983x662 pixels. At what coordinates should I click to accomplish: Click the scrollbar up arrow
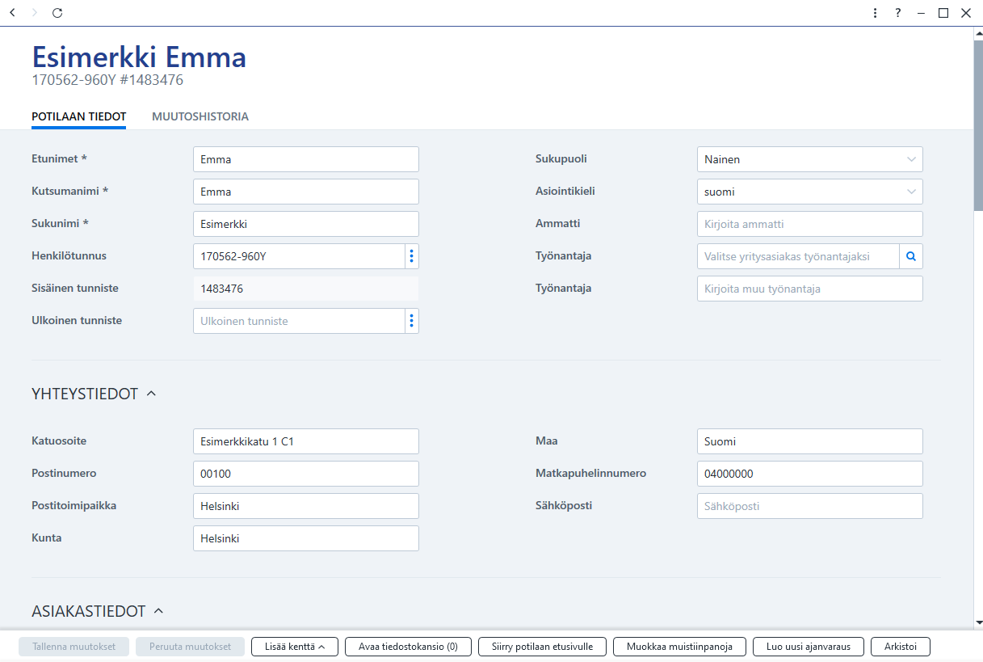tap(978, 33)
